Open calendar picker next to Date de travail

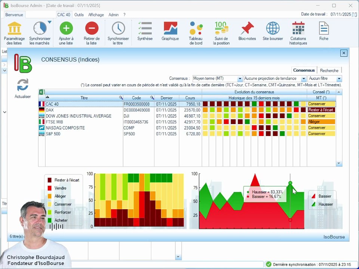click(354, 15)
